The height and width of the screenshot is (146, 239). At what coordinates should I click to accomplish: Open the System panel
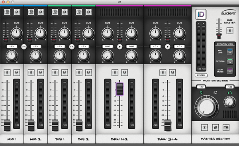[x=201, y=75]
